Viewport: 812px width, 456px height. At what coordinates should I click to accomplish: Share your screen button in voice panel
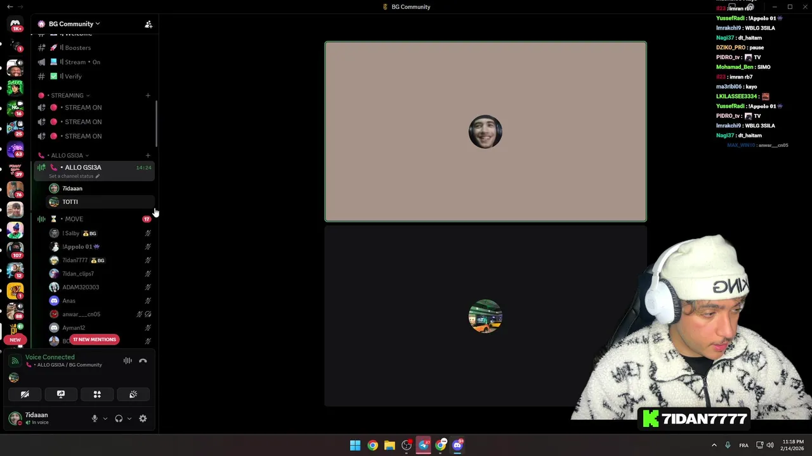61,395
